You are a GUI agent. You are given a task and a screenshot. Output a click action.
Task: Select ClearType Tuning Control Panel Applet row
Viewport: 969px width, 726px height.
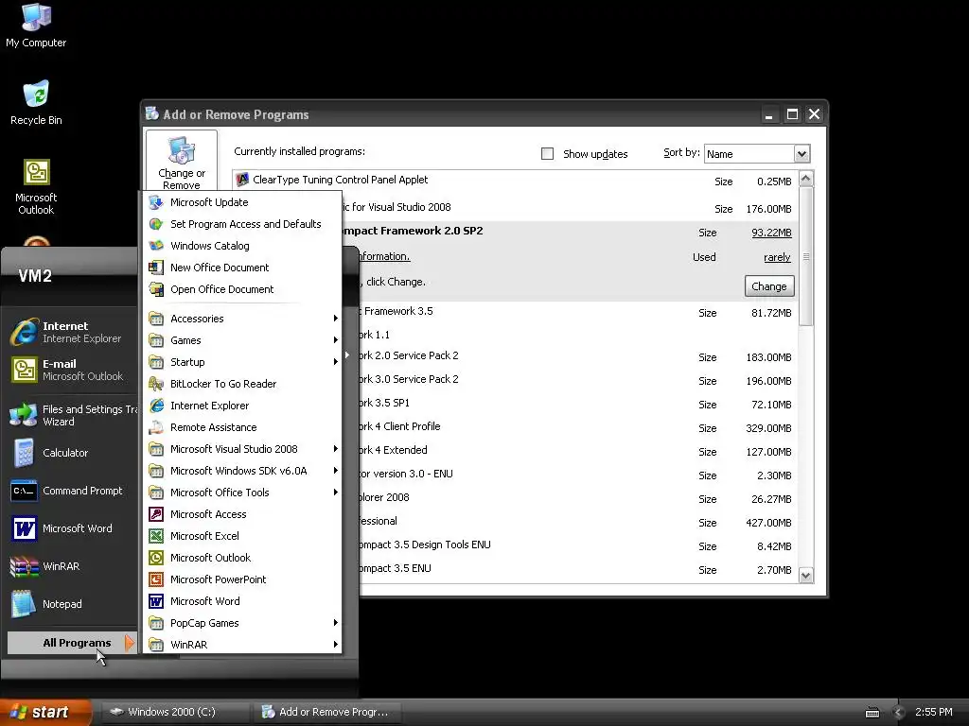coord(516,181)
